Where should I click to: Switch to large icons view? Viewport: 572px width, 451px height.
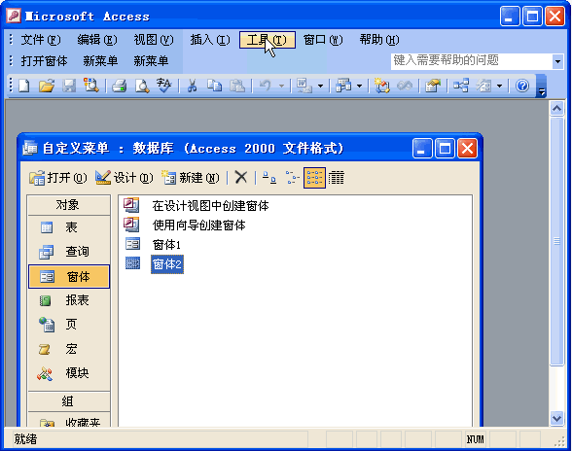click(x=269, y=178)
